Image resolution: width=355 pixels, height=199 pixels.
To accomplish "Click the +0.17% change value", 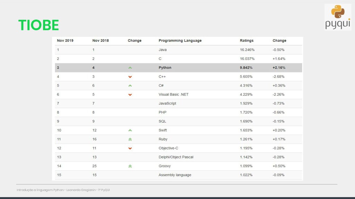I will tap(279, 139).
